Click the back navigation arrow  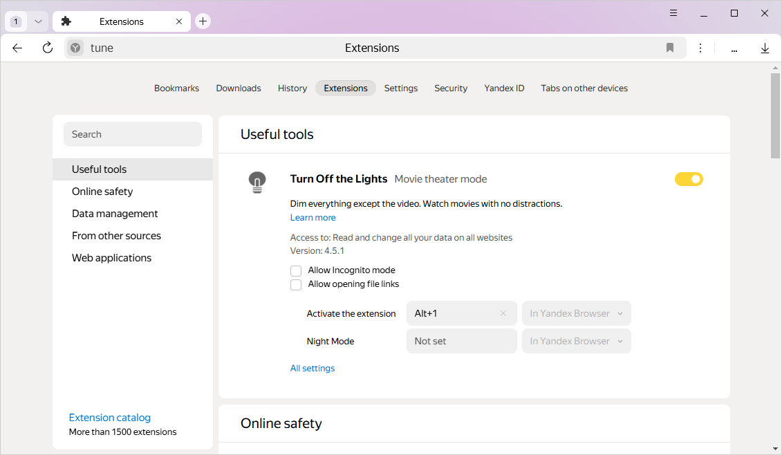click(17, 48)
